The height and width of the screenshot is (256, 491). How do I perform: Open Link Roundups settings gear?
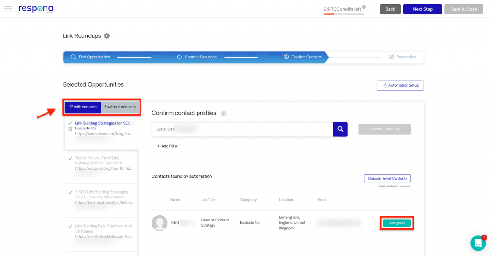click(x=107, y=36)
